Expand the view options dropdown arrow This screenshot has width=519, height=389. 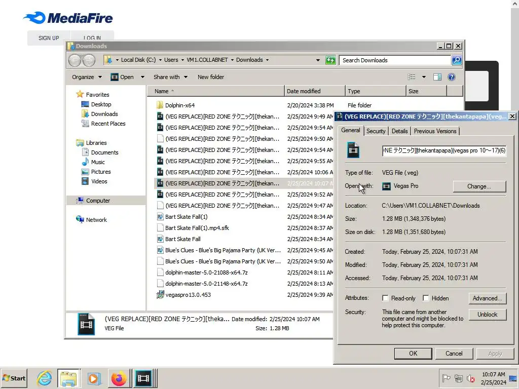coord(424,77)
